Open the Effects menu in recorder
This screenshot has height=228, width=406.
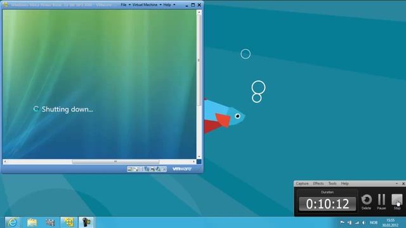click(x=318, y=183)
